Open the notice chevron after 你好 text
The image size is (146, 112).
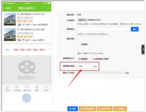(49, 50)
